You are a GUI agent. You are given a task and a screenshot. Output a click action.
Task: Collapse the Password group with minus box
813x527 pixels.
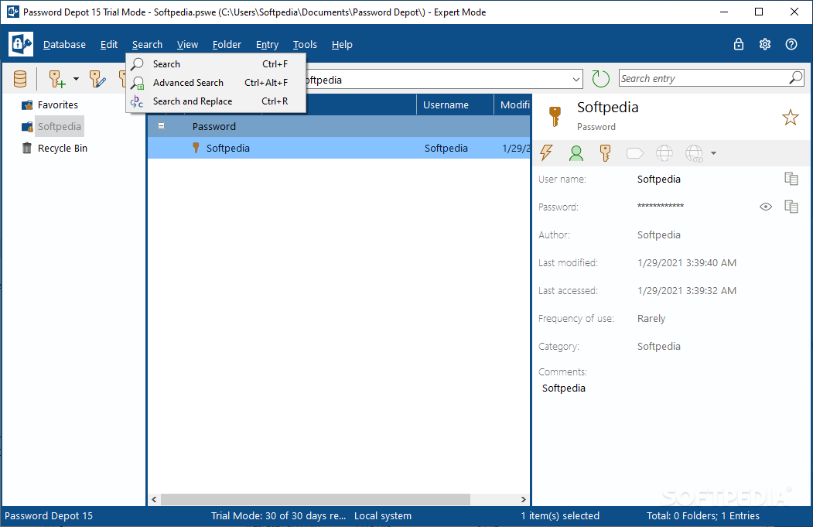[x=161, y=126]
